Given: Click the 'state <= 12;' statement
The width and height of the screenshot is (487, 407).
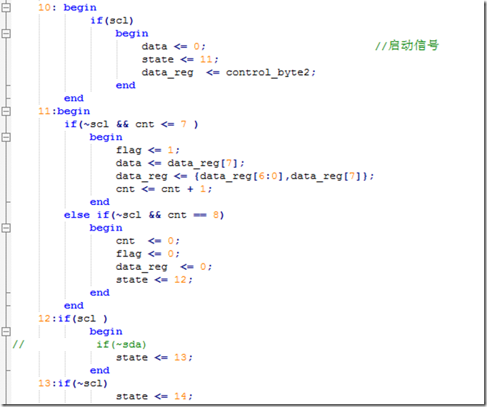Looking at the screenshot, I should pos(154,280).
